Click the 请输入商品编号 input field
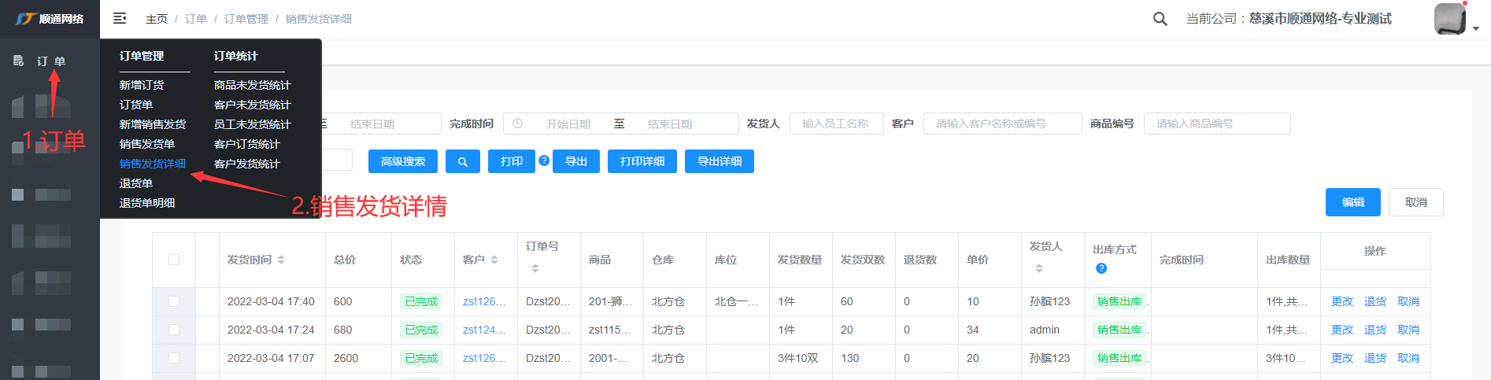Viewport: 1491px width, 380px height. click(1220, 124)
